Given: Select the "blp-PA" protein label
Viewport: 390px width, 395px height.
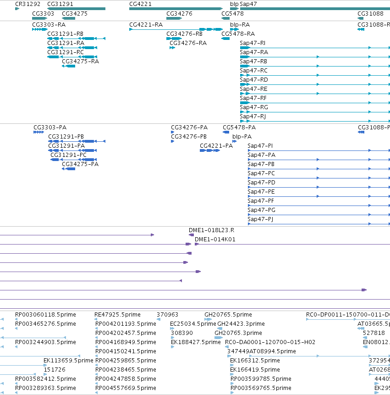Looking at the screenshot, I should [242, 137].
